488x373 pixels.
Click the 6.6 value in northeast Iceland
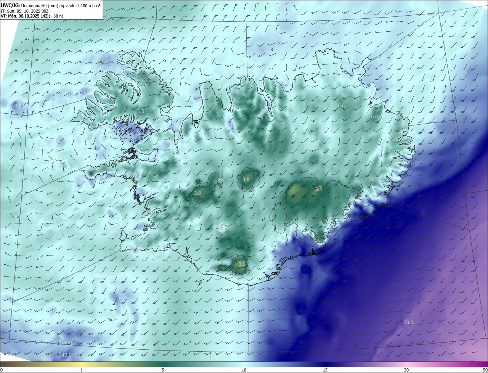pyautogui.click(x=341, y=106)
